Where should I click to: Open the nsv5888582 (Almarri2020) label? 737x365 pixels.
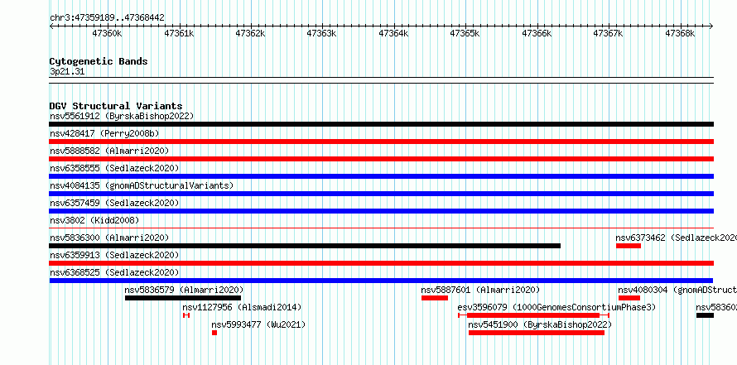(109, 151)
